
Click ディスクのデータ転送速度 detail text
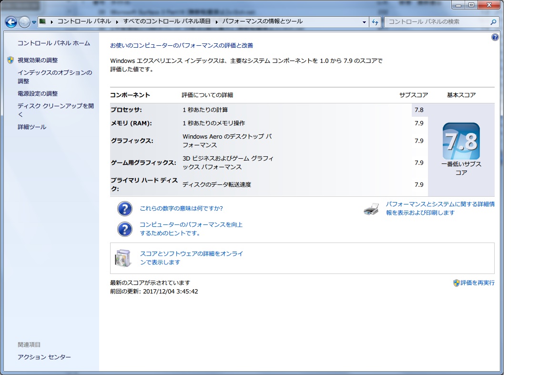(x=217, y=184)
